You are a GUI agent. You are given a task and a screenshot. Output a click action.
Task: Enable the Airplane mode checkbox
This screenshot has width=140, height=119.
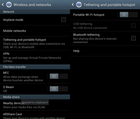click(x=63, y=20)
